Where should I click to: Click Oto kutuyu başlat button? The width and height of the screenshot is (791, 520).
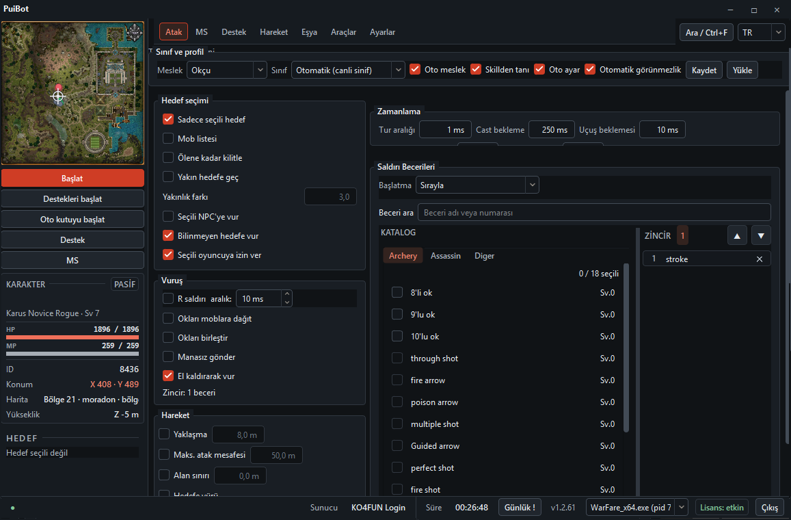[x=72, y=219]
